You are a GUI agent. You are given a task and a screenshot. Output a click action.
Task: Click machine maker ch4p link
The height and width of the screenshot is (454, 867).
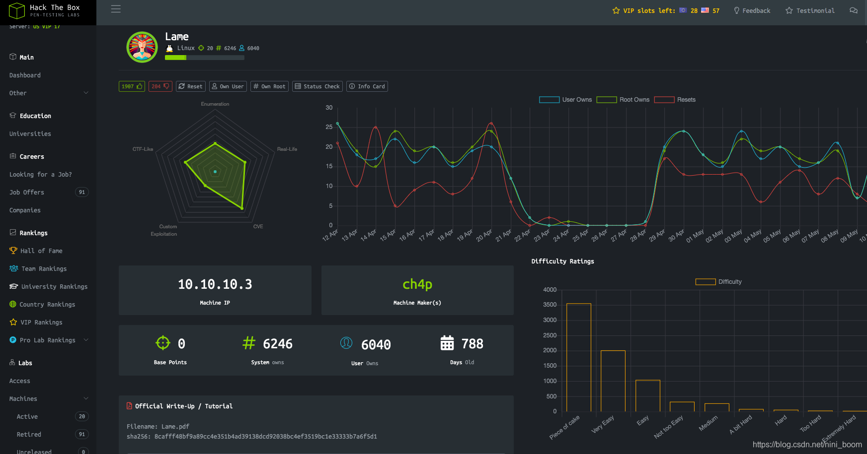(417, 284)
